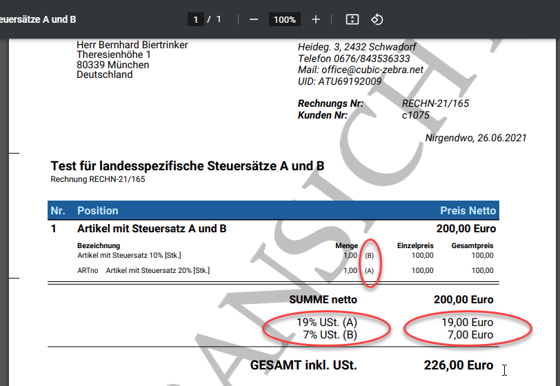Click the Bezeichnung sub-header
This screenshot has height=386, width=560.
99,245
